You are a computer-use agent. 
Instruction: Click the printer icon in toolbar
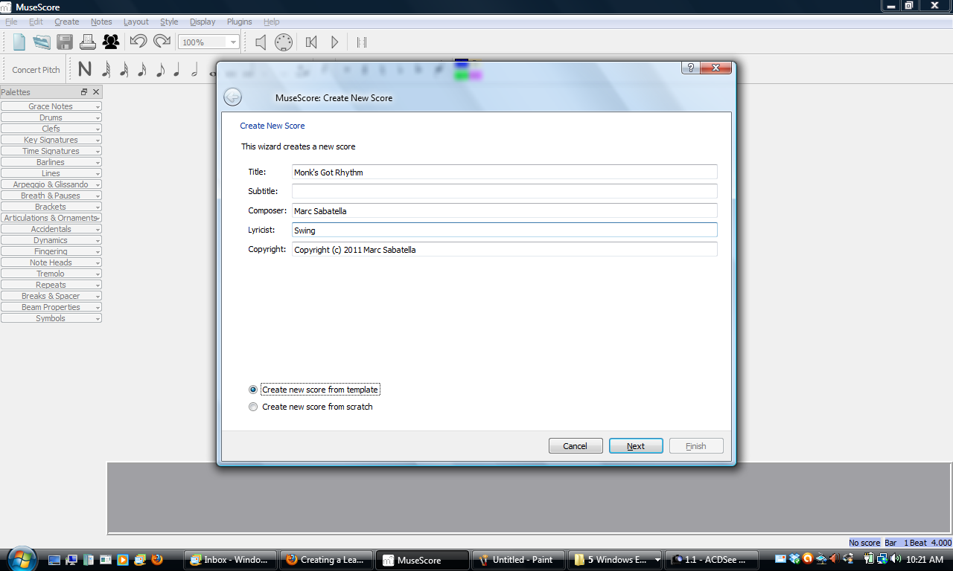click(88, 42)
